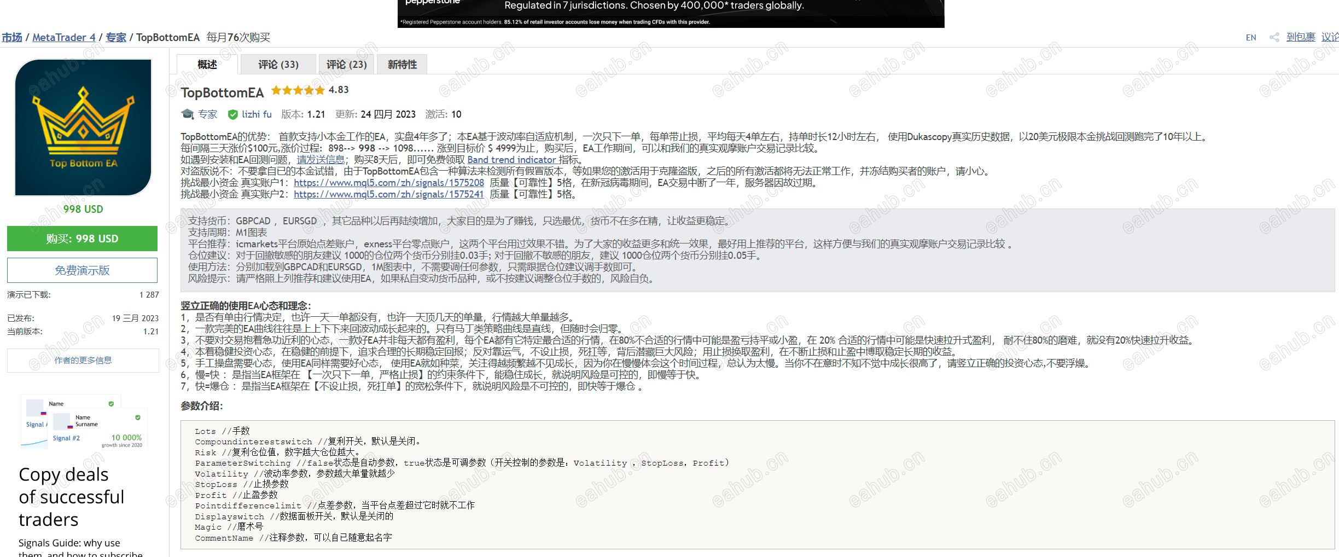1339x557 pixels.
Task: Click the green check badge on Signal #2
Action: click(137, 417)
